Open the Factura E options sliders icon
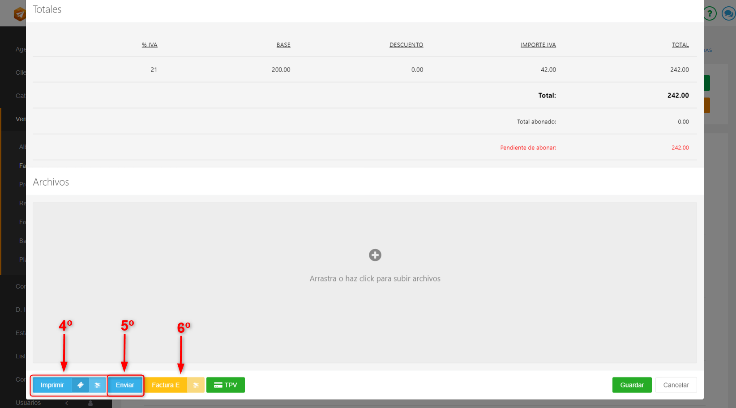 tap(196, 385)
